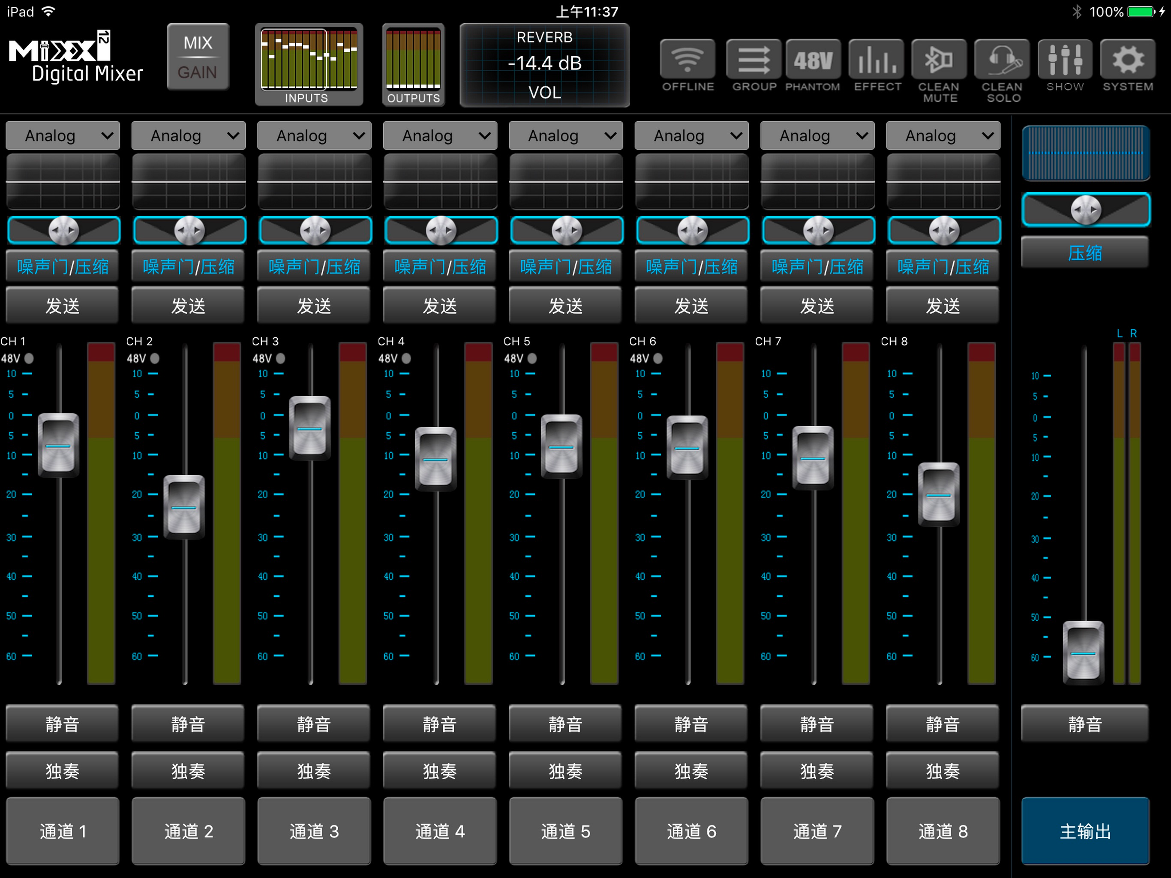Open the 48V PHANTOM power icon

(813, 59)
